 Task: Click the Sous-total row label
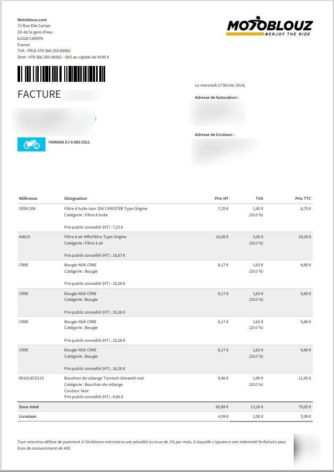29,407
